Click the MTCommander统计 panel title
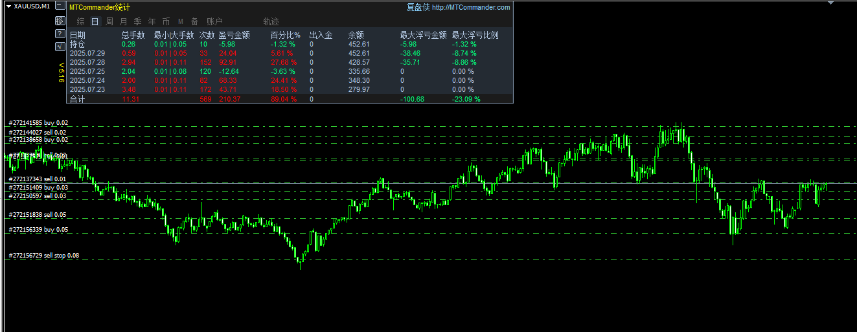 [x=99, y=7]
